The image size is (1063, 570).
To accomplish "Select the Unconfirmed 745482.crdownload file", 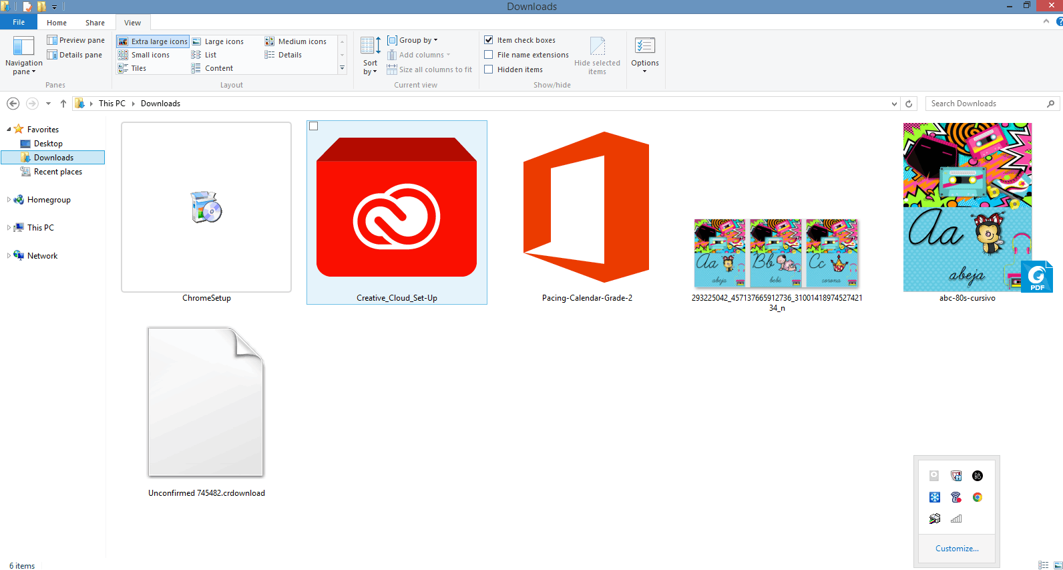I will 206,402.
